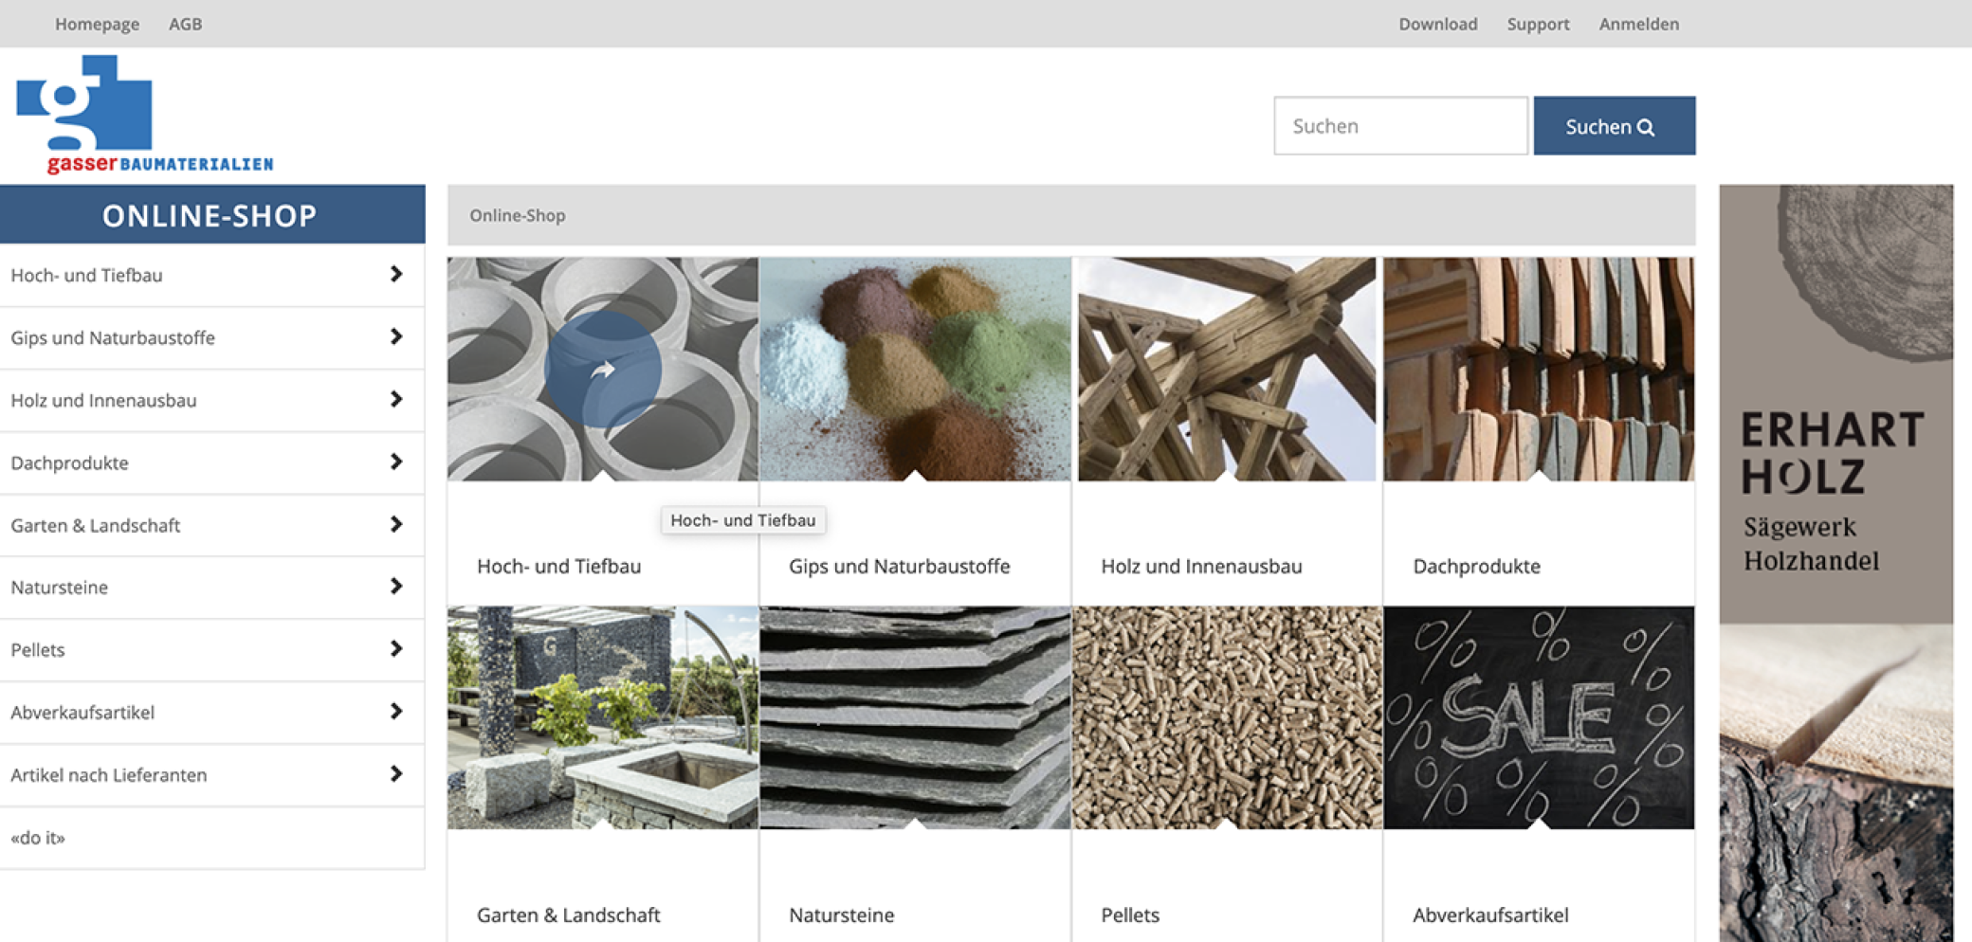
Task: Open the Erhart Holz advertisement banner
Action: coord(1835,562)
